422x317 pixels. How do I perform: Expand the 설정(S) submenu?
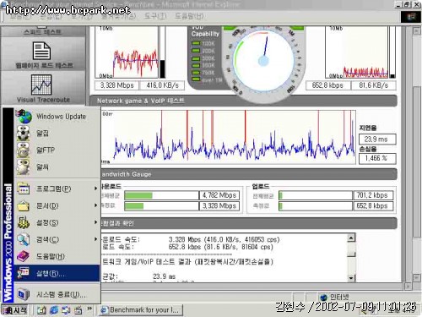point(57,222)
